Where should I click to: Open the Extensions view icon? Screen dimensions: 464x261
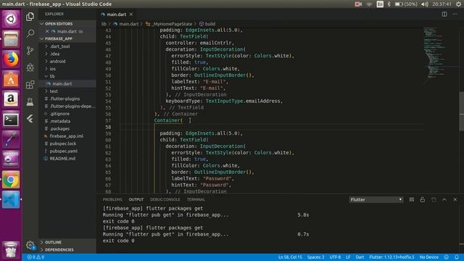[x=30, y=85]
